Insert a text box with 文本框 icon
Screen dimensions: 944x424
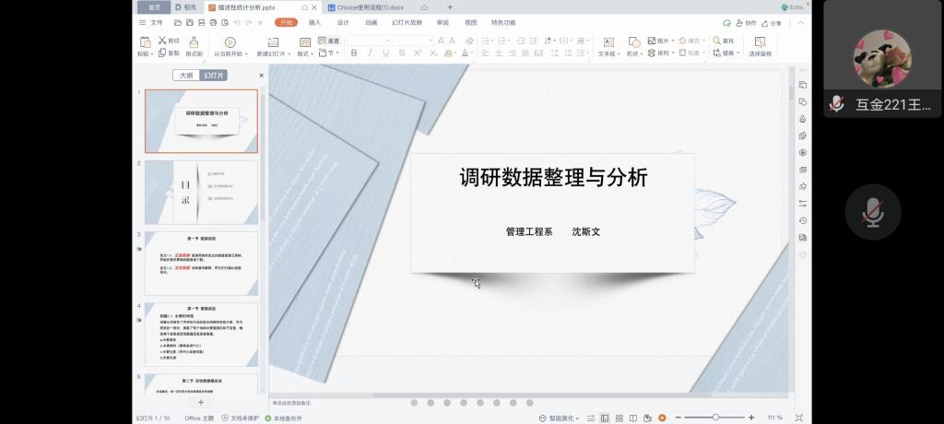click(608, 42)
